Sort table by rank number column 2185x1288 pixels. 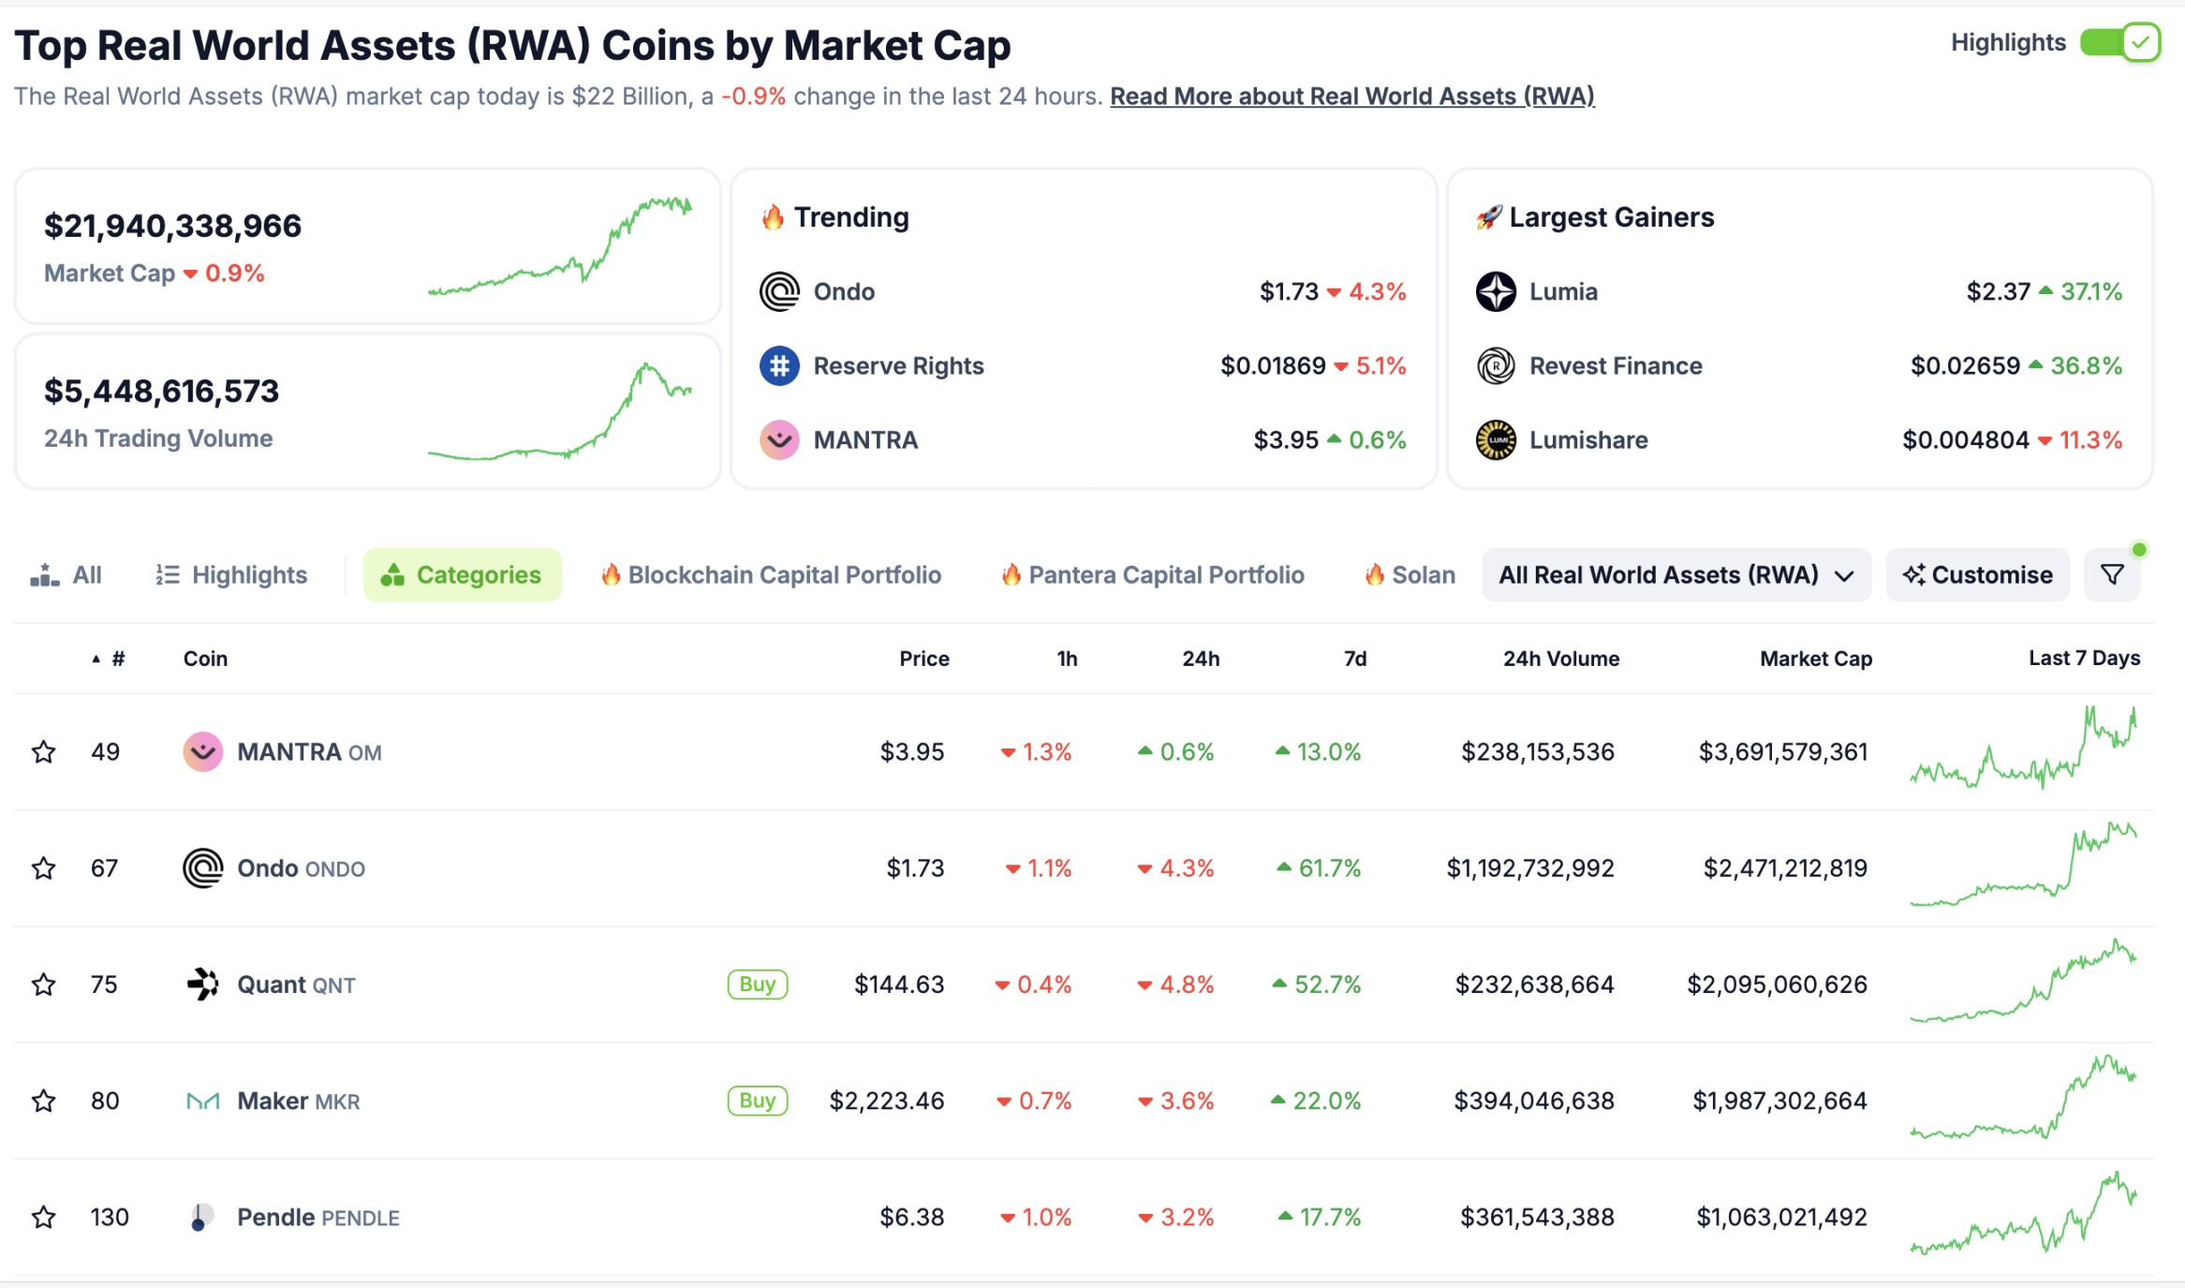click(x=117, y=659)
